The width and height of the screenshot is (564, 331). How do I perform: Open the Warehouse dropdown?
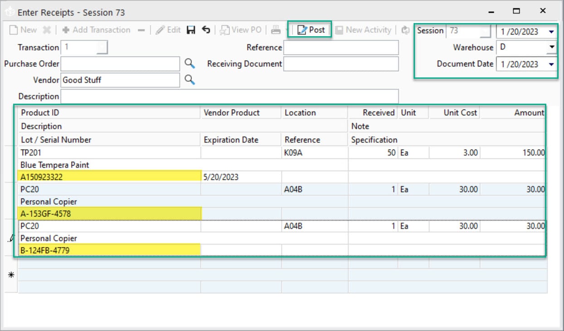551,47
